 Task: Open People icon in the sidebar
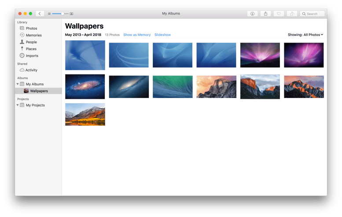[22, 42]
